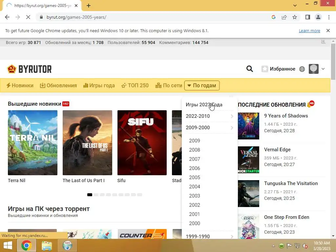
Task: Open The Last of Us Part I cover
Action: coord(87,143)
